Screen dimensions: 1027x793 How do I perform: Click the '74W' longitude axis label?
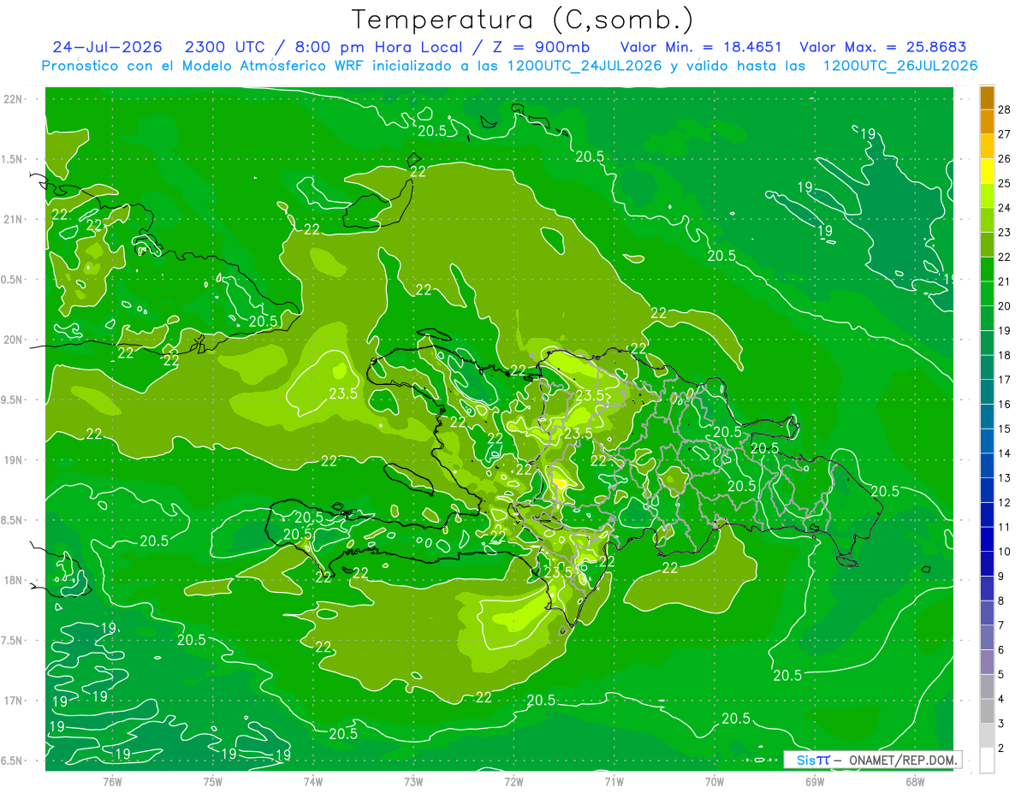[x=313, y=781]
